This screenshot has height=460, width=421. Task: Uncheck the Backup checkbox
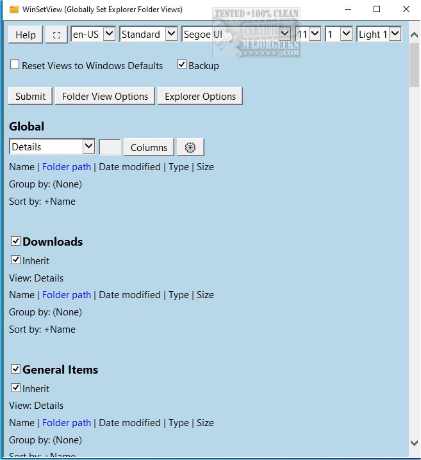181,65
